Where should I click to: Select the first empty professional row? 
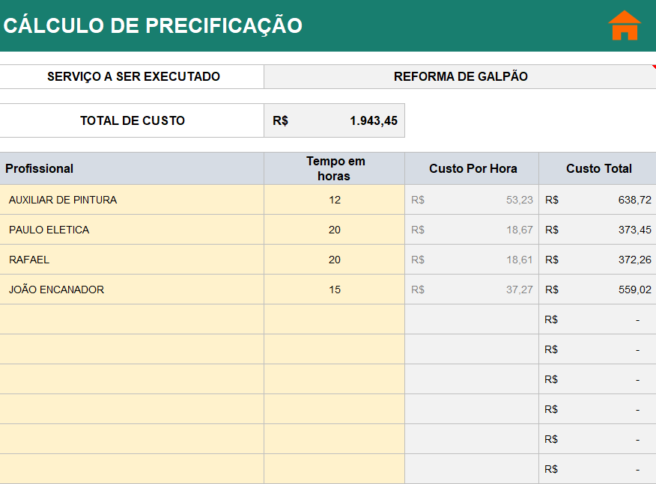132,319
